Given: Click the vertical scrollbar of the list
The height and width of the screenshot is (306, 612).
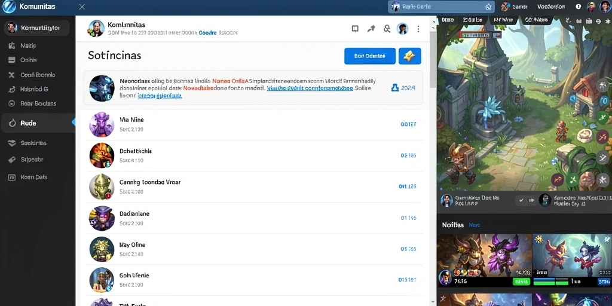Looking at the screenshot, I should point(433,59).
